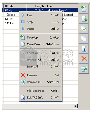The height and width of the screenshot is (113, 94).
Task: Choose Stop from the context menu
Action: pos(41,22)
